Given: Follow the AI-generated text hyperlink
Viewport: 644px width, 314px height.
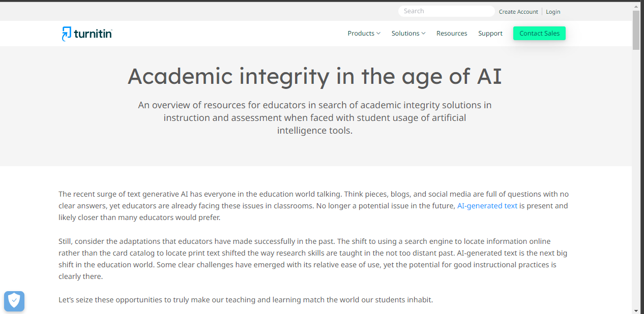Looking at the screenshot, I should tap(487, 206).
